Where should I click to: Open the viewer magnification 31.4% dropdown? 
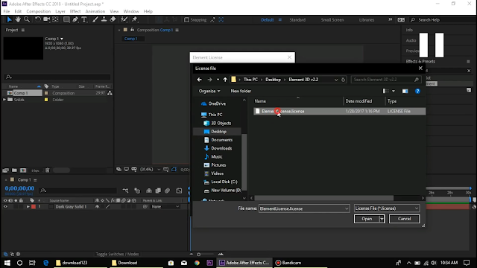(151, 170)
